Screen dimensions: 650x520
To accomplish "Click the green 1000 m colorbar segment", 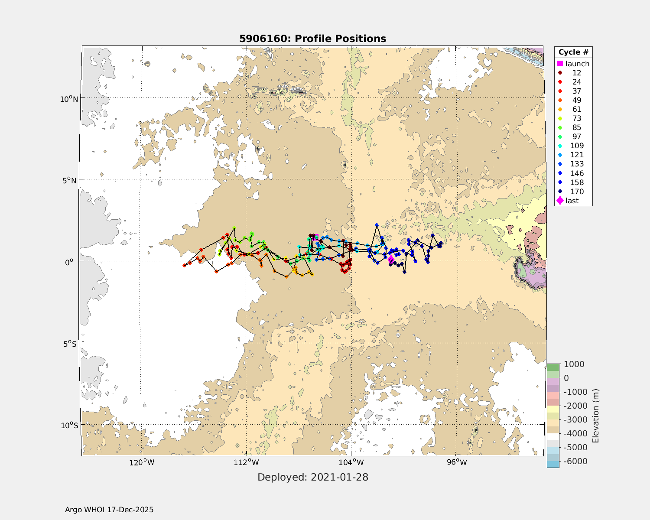I will tap(553, 367).
